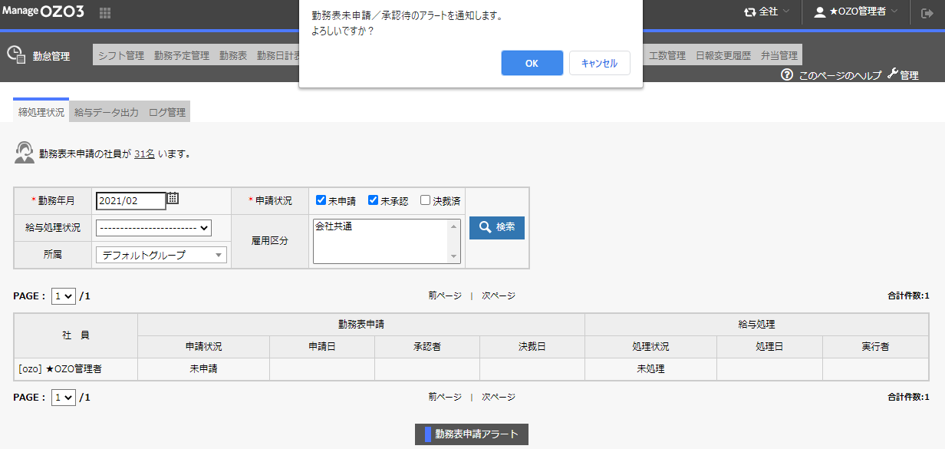Click the logout icon in the header
This screenshot has height=449, width=945.
click(927, 12)
